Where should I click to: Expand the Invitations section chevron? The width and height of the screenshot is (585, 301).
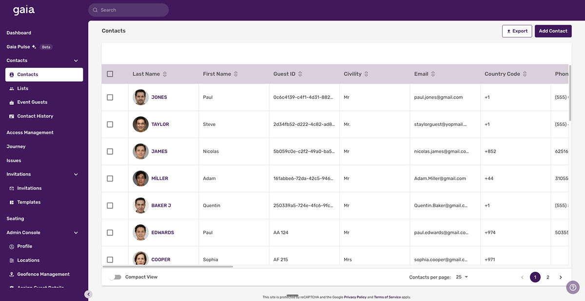click(x=76, y=174)
